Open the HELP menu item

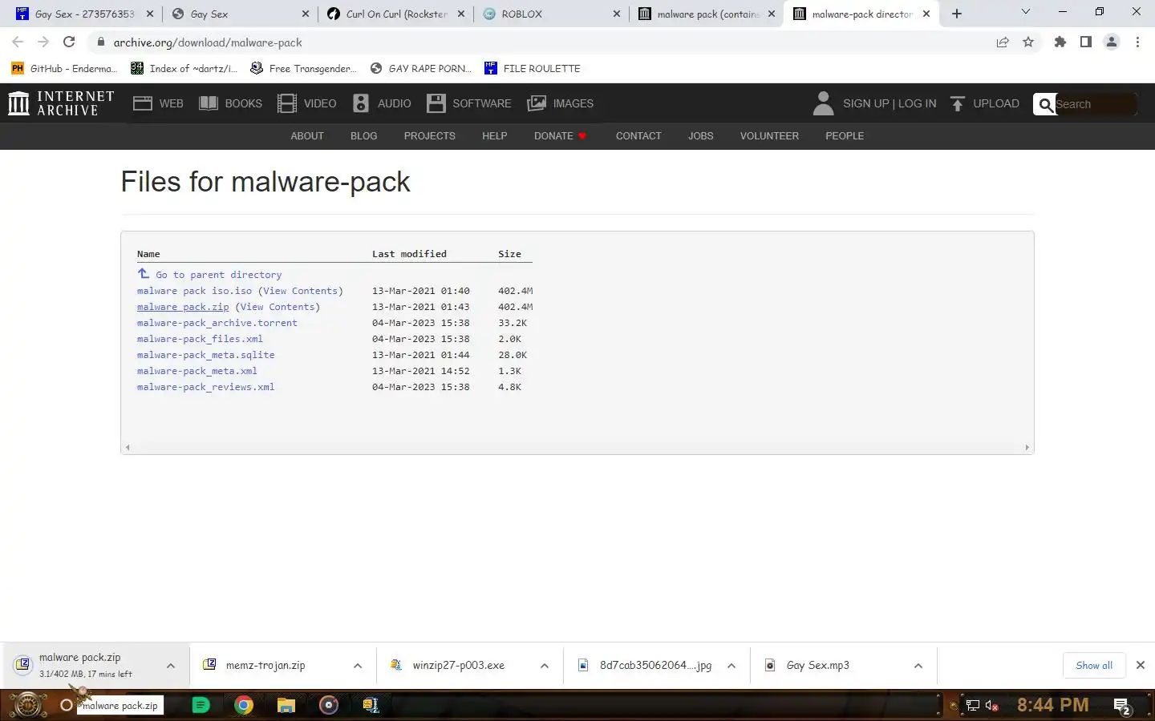(495, 136)
